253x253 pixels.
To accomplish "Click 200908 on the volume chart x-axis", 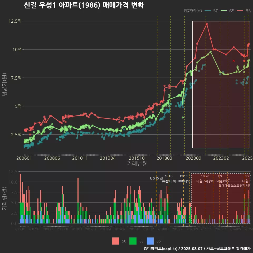I will coord(62,229).
